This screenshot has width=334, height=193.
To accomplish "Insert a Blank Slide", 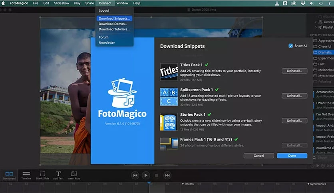I will click(x=43, y=175).
